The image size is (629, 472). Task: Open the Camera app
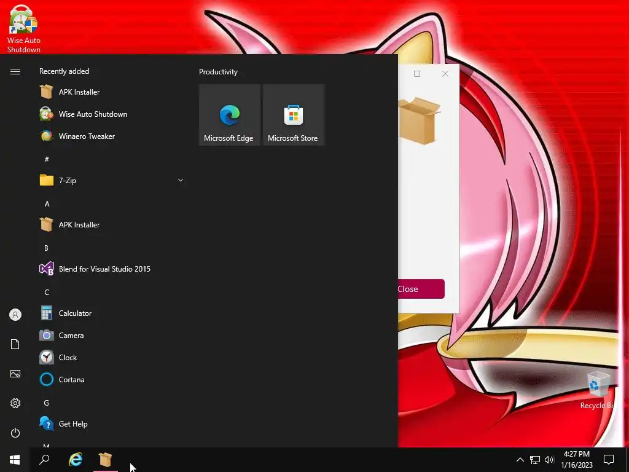112,335
